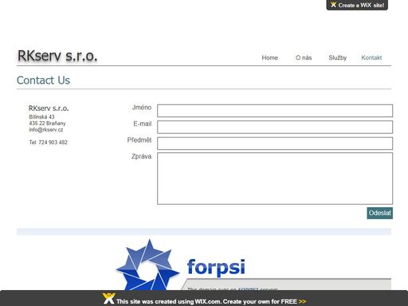Focus the E-mail input field
The width and height of the screenshot is (408, 306).
[275, 127]
